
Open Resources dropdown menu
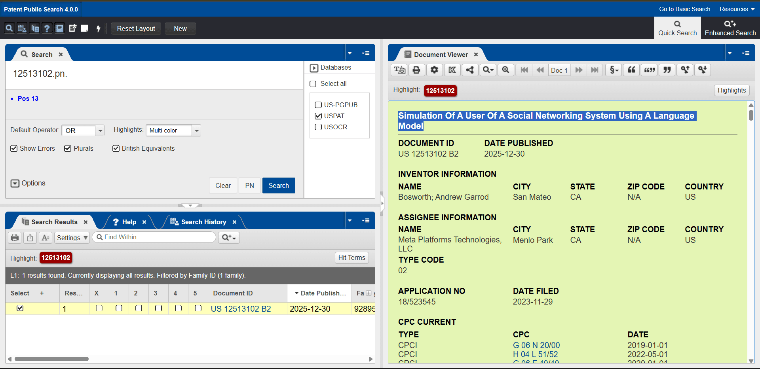[x=737, y=9]
